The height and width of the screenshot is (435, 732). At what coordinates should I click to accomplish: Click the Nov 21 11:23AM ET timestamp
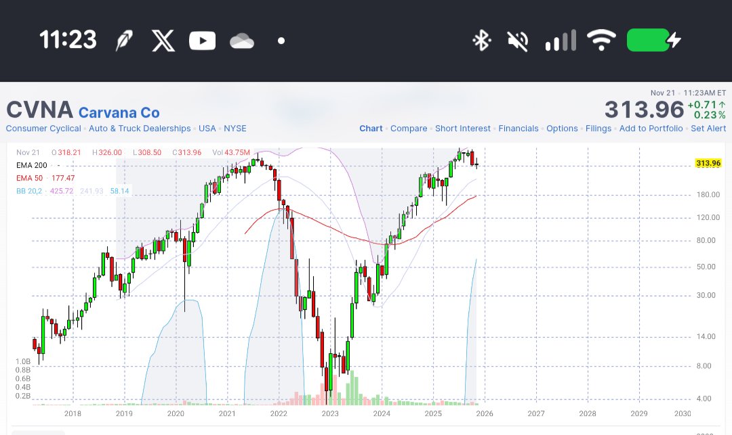tap(688, 93)
